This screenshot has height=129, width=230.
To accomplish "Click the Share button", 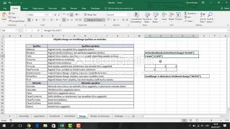I will pos(225,9).
